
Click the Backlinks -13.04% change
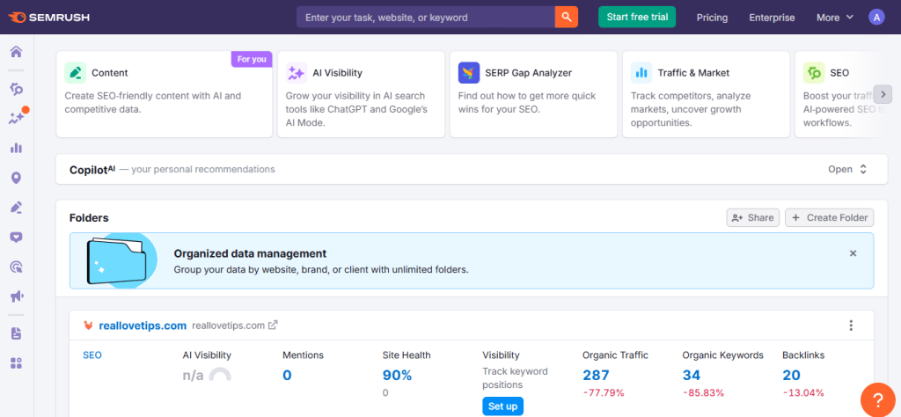pyautogui.click(x=803, y=393)
